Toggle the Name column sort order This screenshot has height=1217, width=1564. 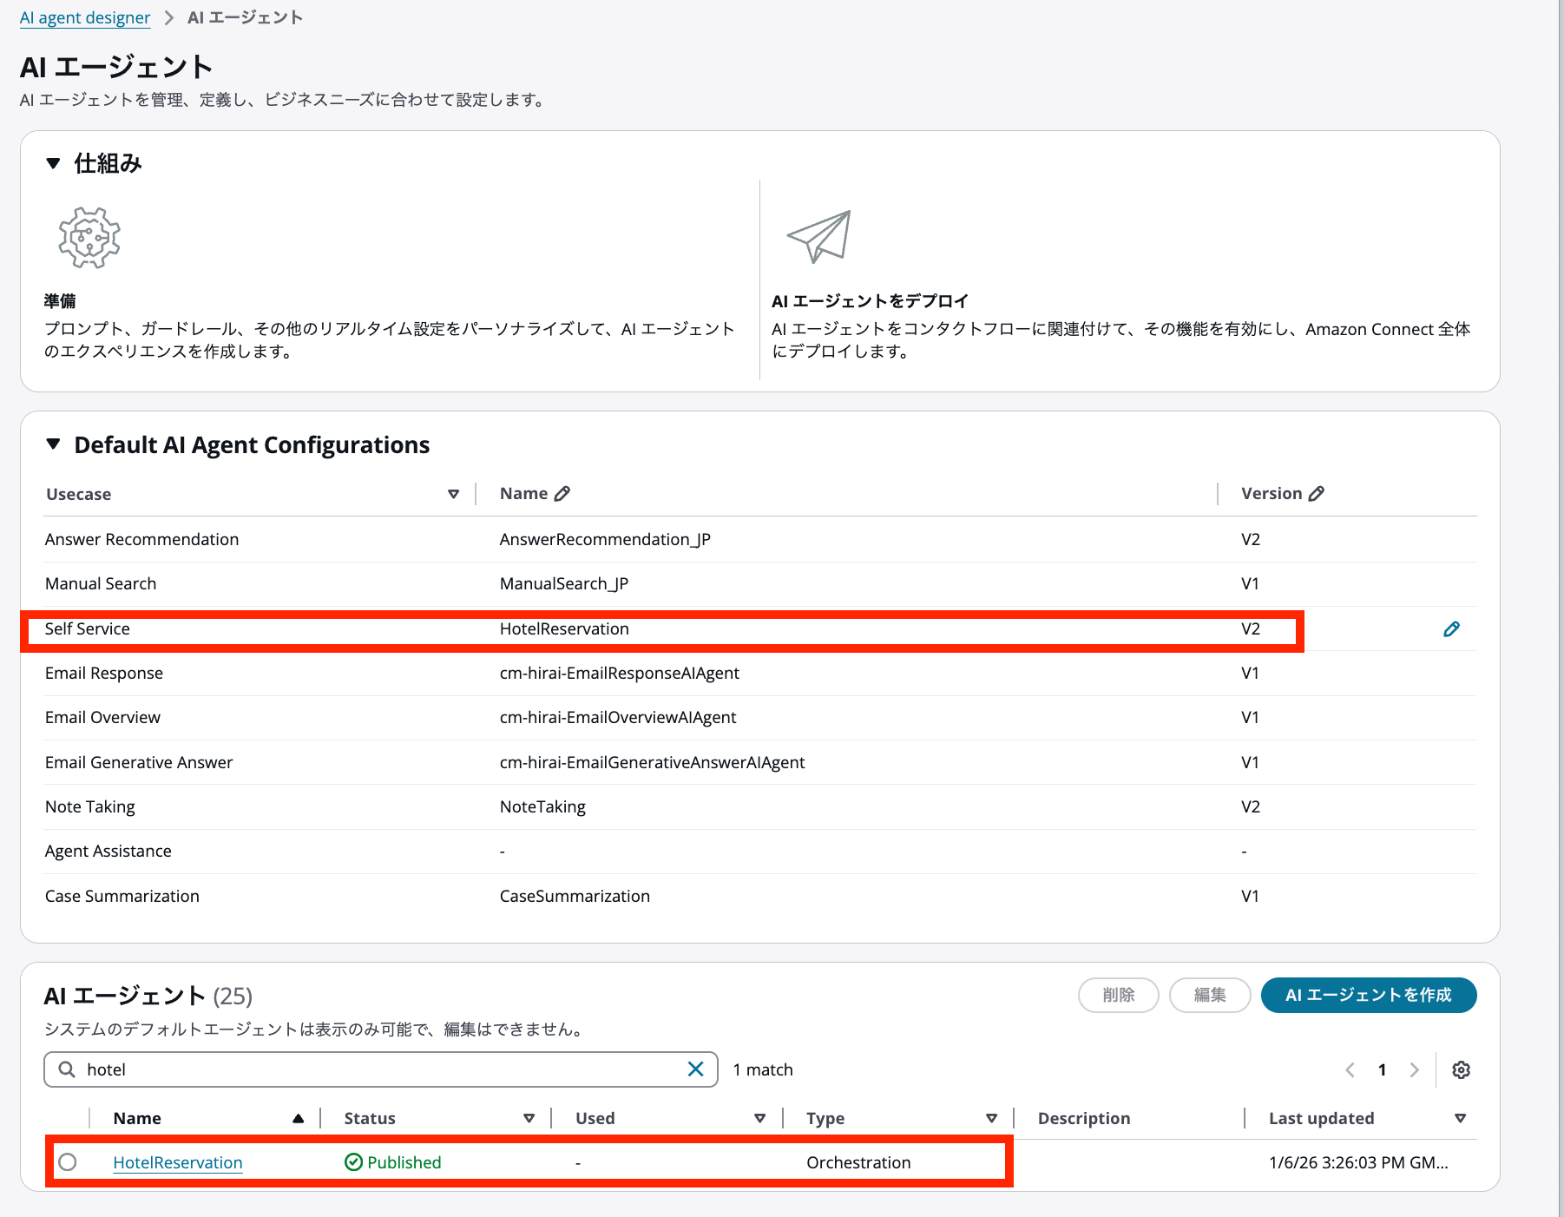[299, 1118]
